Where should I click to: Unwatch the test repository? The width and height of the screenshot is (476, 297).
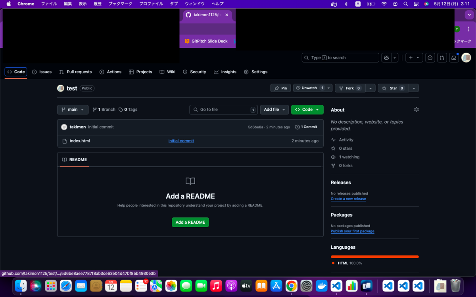[x=310, y=88]
